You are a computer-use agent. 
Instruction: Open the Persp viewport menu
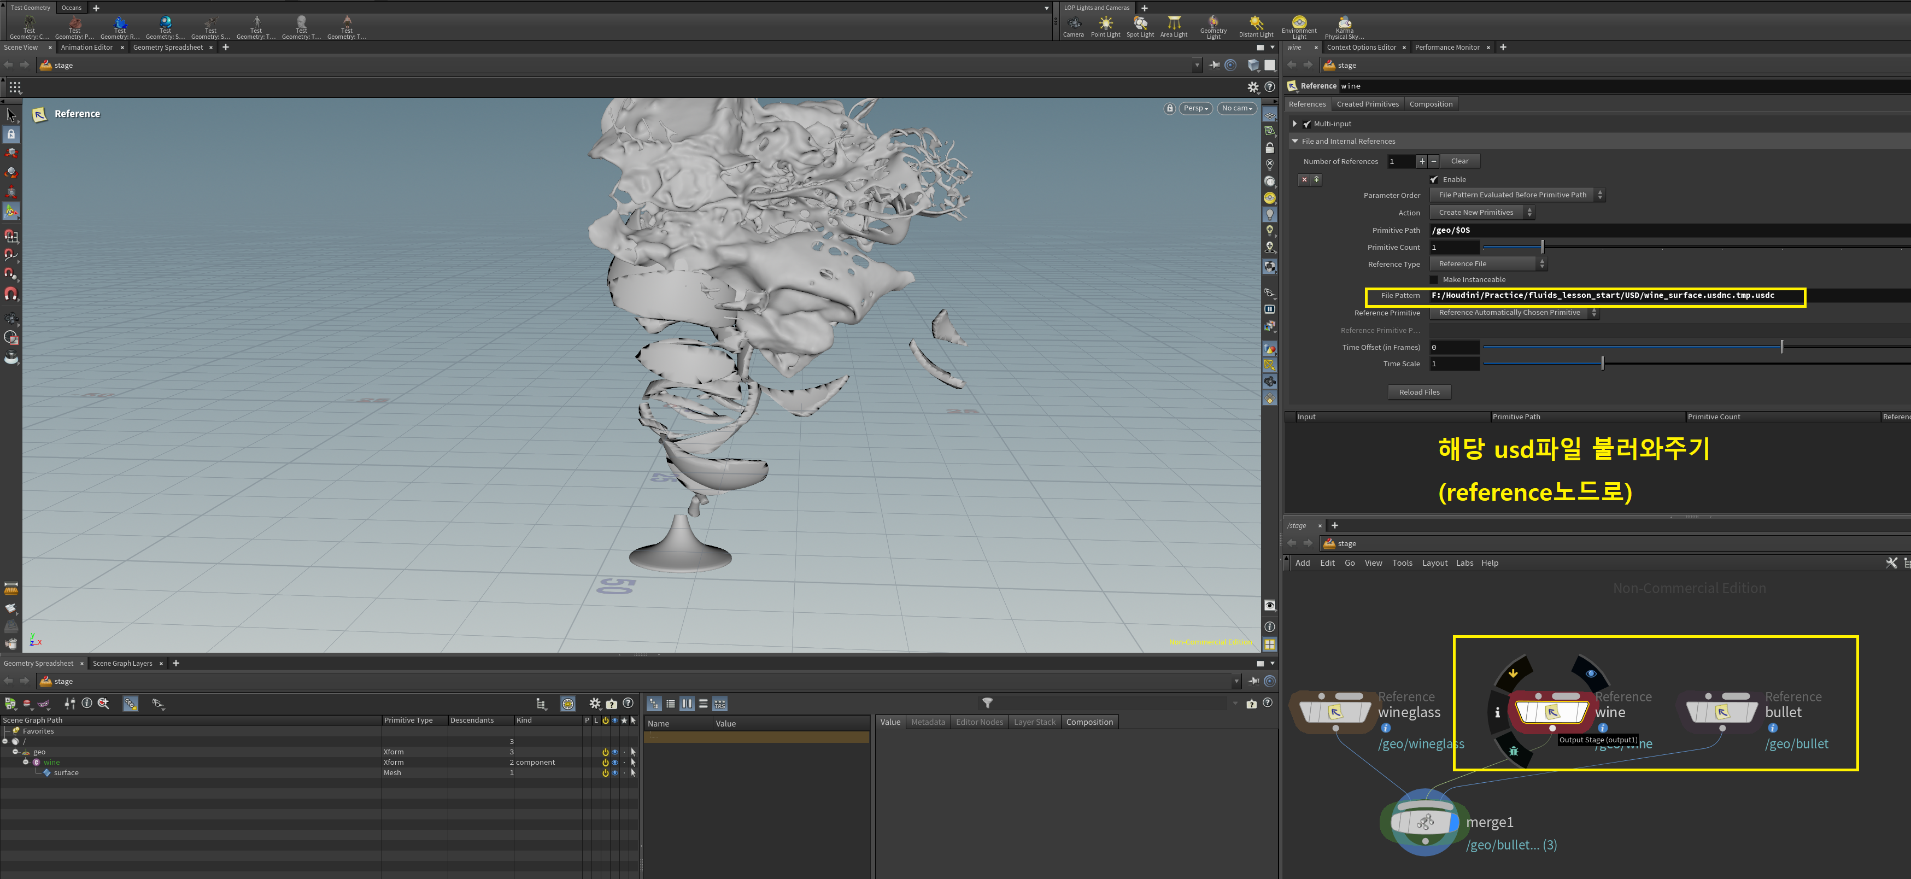coord(1195,108)
